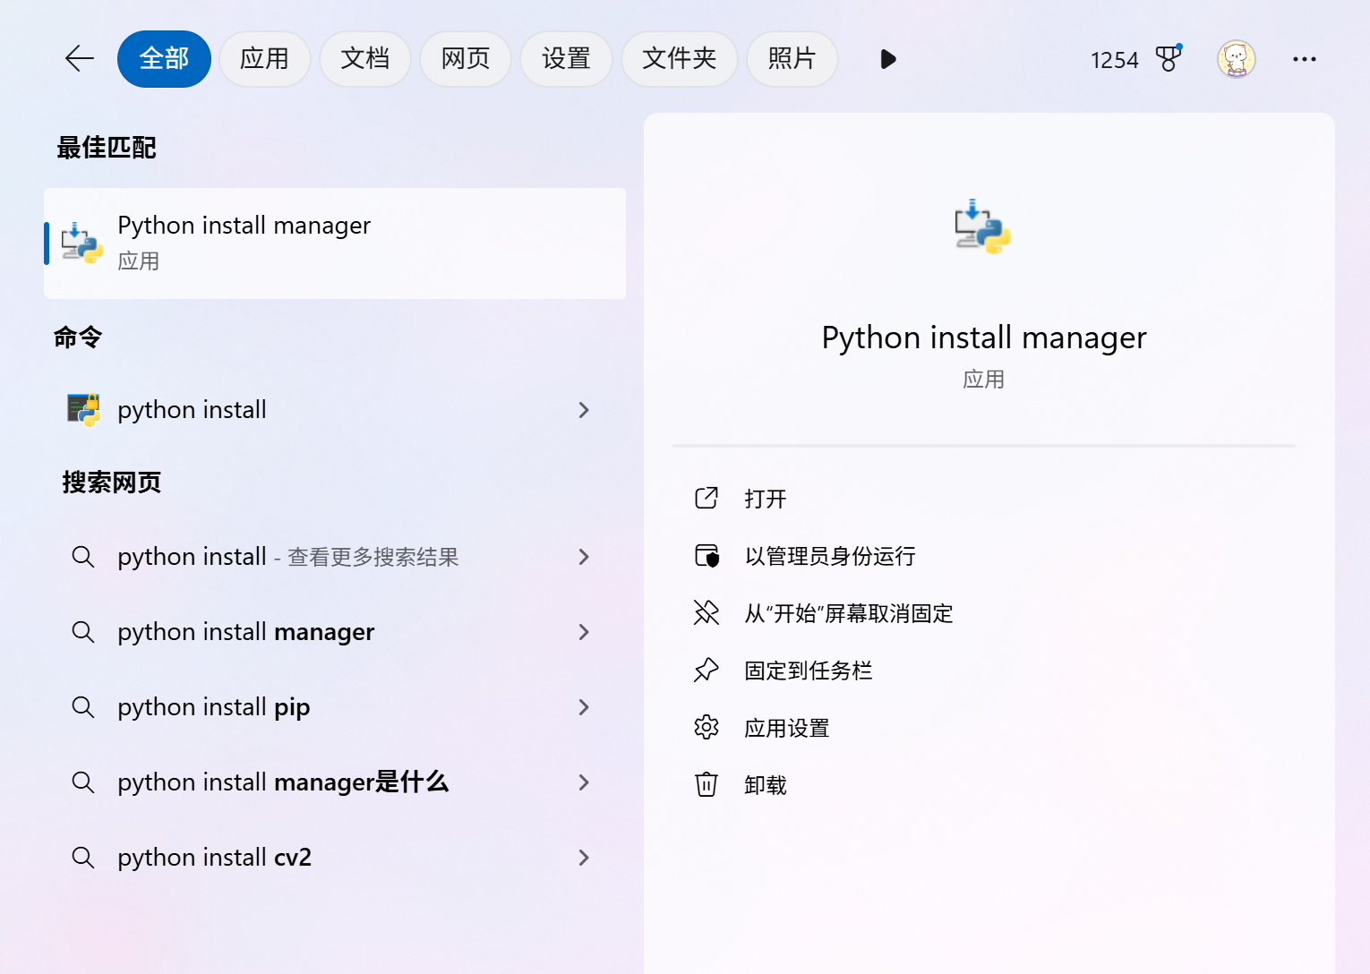Click Python install manager title in details pane
The image size is (1370, 974).
click(x=984, y=337)
